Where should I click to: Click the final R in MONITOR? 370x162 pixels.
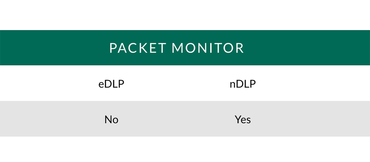[x=240, y=48]
